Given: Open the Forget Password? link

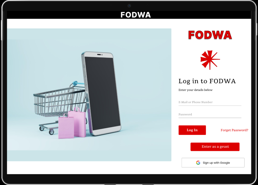Looking at the screenshot, I should pyautogui.click(x=234, y=130).
